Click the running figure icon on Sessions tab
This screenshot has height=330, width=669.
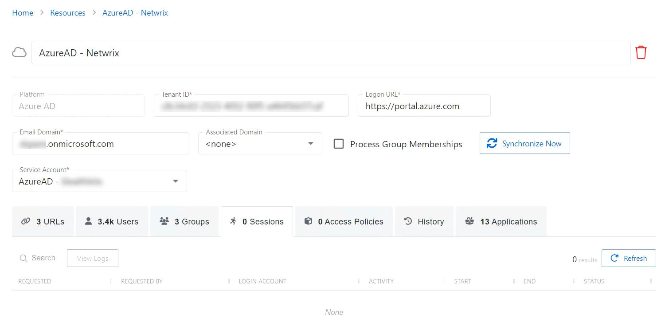233,221
